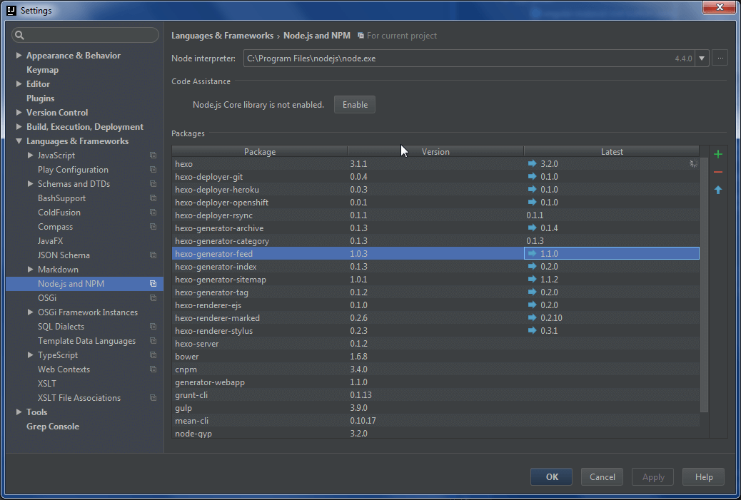Click the Apply button
Image resolution: width=741 pixels, height=500 pixels.
coord(653,477)
